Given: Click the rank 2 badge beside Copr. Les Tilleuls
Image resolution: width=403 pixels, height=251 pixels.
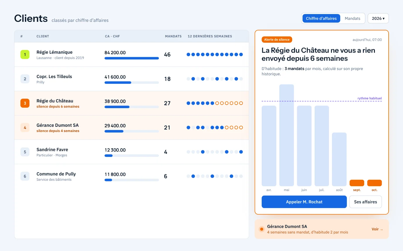Looking at the screenshot, I should tap(25, 79).
